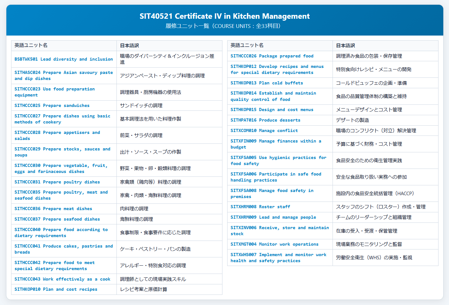Click 'SITHCCC040 Prepare food according to dietary'

pos(61,233)
